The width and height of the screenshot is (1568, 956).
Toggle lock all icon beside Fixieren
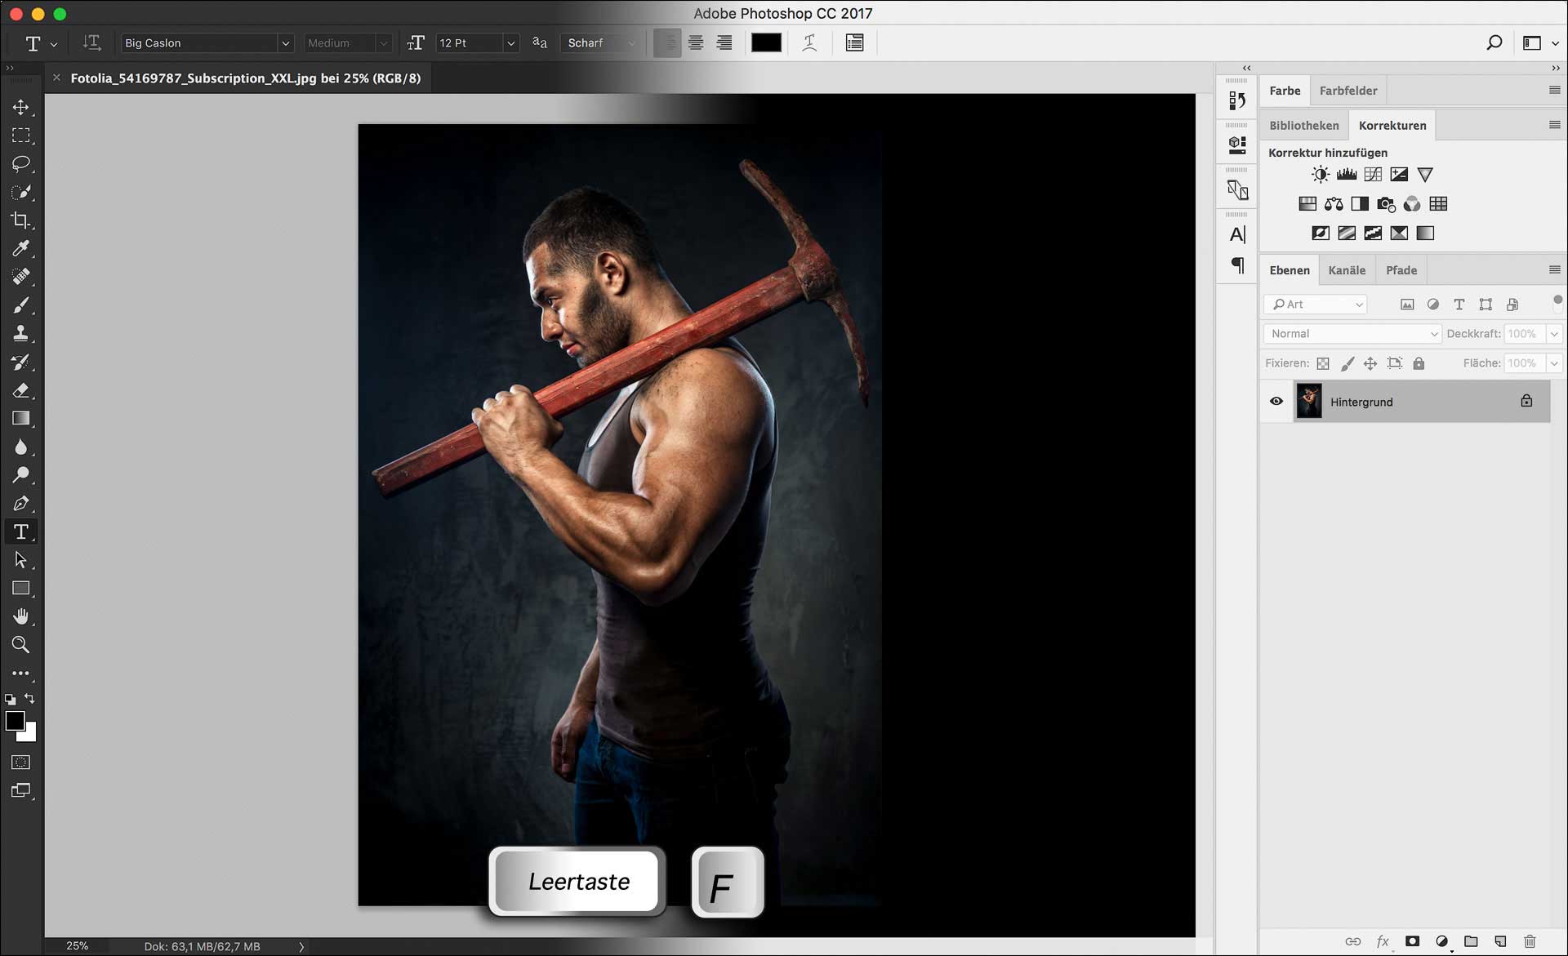[1419, 363]
